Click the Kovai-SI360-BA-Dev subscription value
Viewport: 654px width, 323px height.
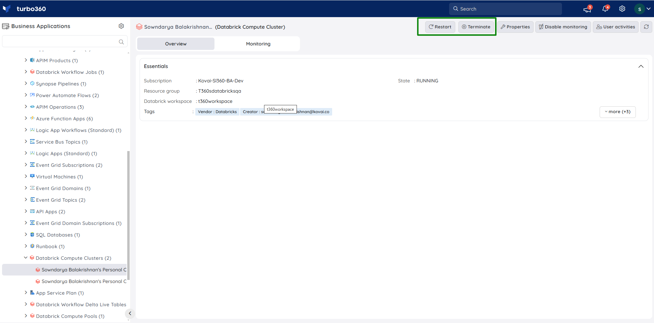[x=221, y=81]
